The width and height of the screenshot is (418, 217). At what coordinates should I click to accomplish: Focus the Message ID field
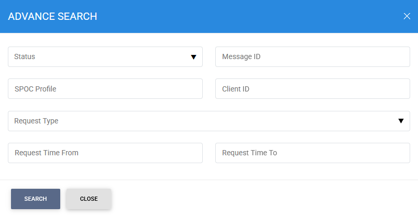point(313,56)
